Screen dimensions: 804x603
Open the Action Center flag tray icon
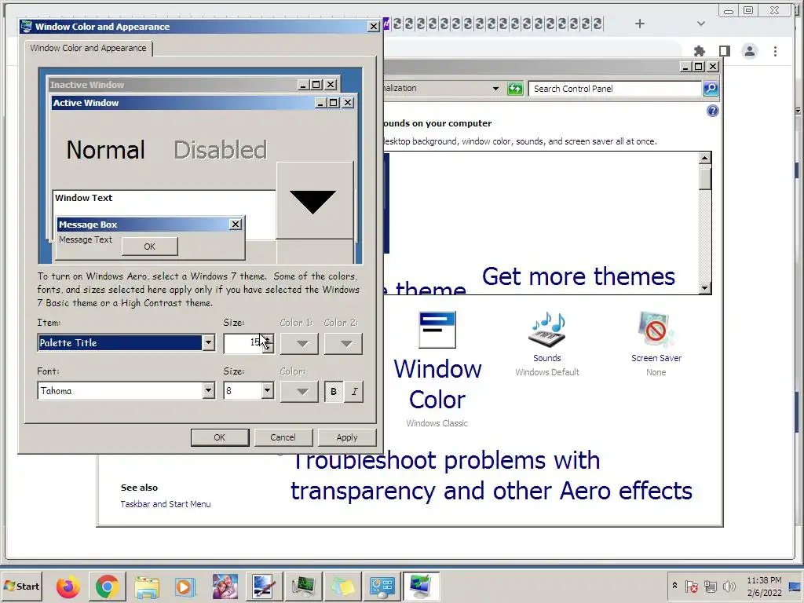[x=691, y=586]
